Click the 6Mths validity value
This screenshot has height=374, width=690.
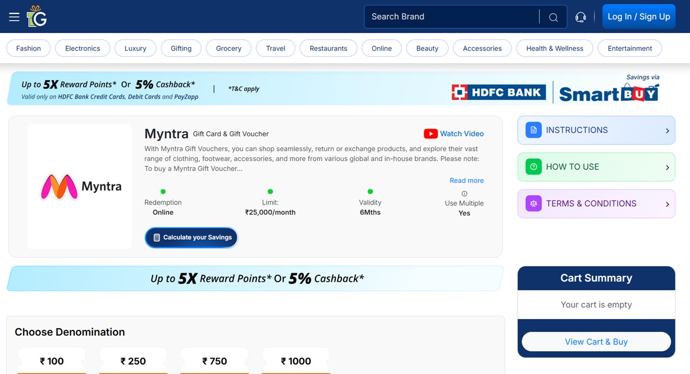pos(370,212)
